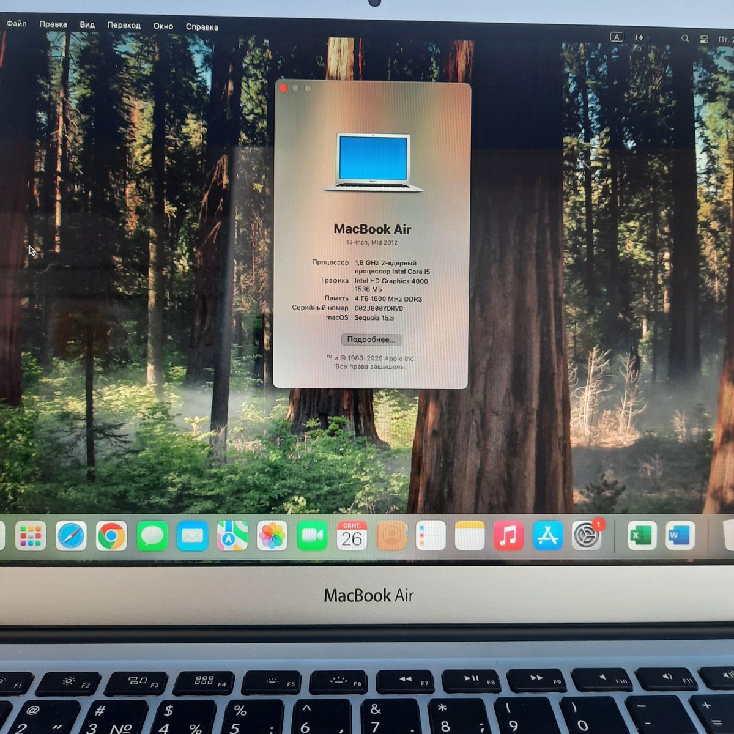Open the Photos app icon
This screenshot has width=734, height=734.
(272, 536)
